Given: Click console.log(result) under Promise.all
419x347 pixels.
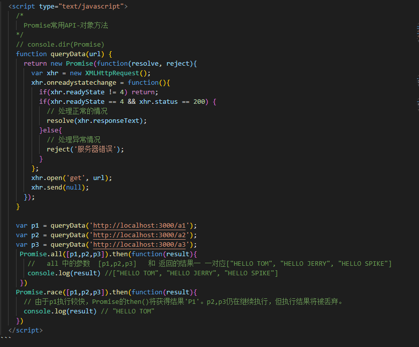Looking at the screenshot, I should pyautogui.click(x=64, y=273).
